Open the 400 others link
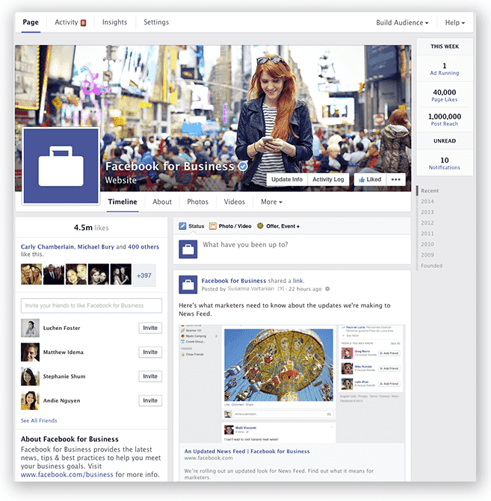The width and height of the screenshot is (491, 501). [x=143, y=246]
